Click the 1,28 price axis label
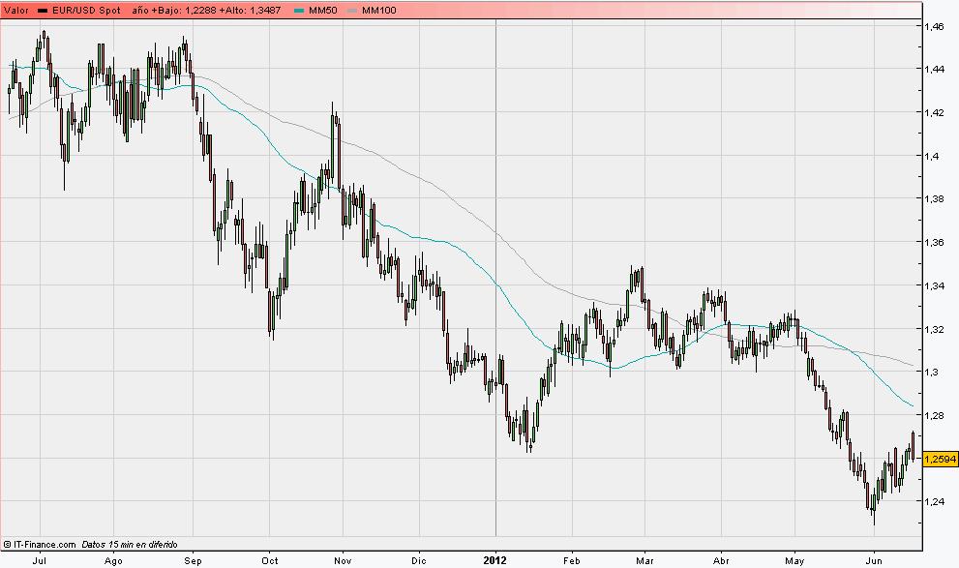Viewport: 959px width, 568px height. pos(935,415)
